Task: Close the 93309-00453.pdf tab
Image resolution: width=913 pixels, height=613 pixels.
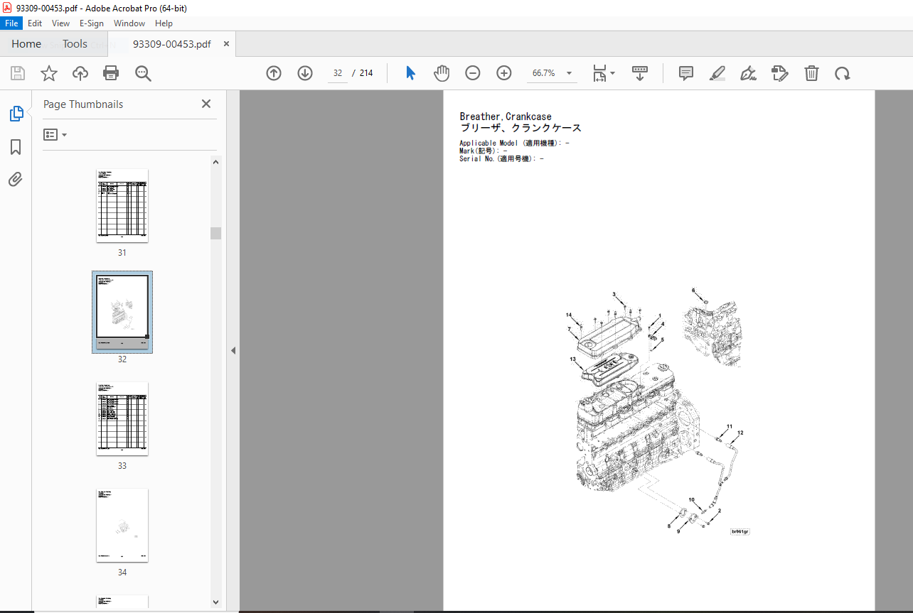Action: point(227,44)
